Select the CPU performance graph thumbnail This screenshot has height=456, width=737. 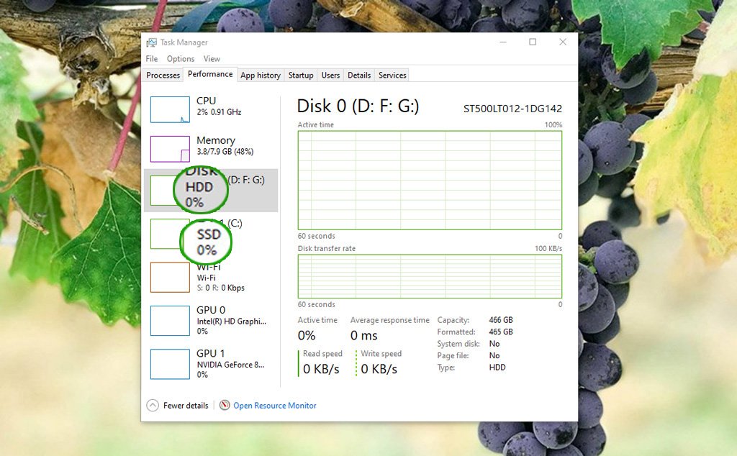tap(170, 109)
